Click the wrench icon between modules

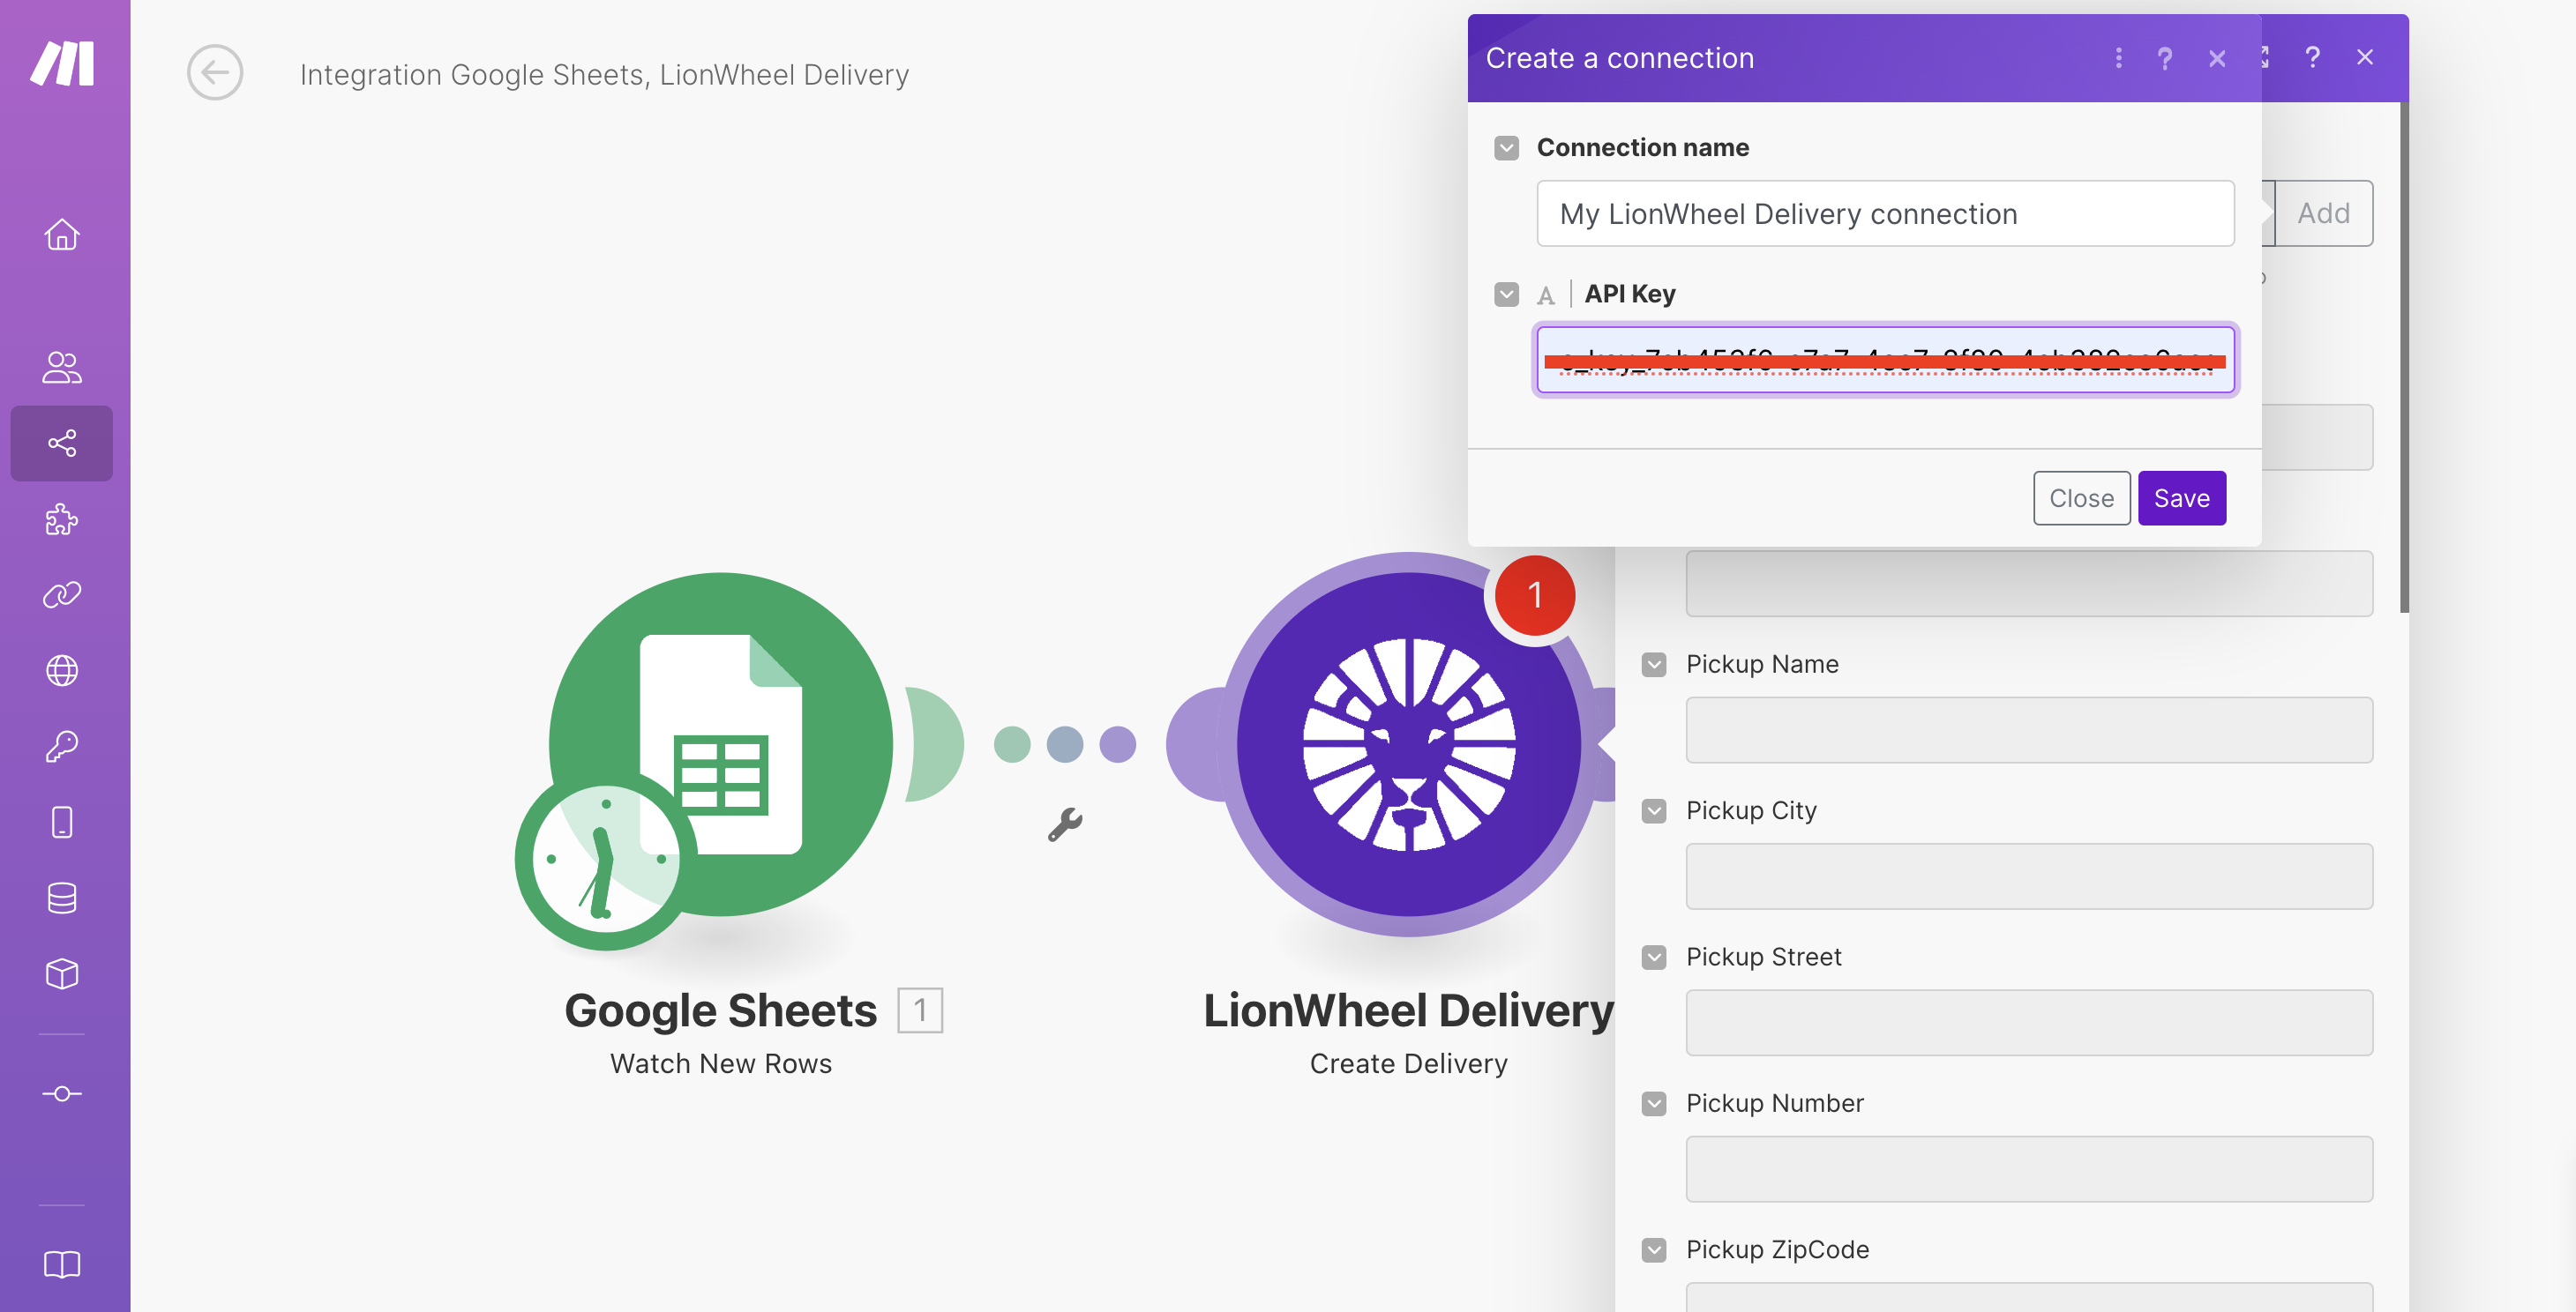(x=1064, y=824)
